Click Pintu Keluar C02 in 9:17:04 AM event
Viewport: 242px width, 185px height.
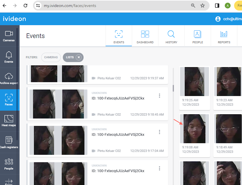coord(109,151)
